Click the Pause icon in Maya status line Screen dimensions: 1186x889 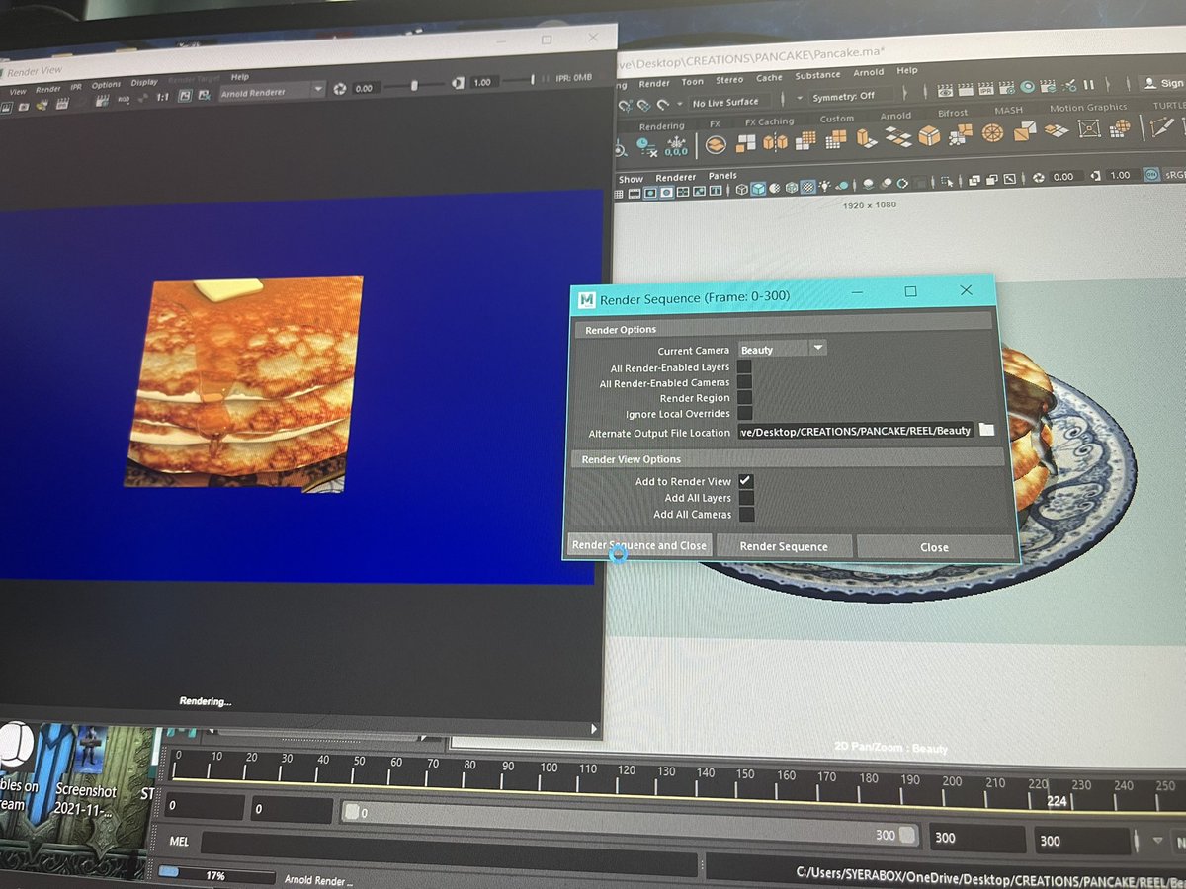click(x=1089, y=85)
